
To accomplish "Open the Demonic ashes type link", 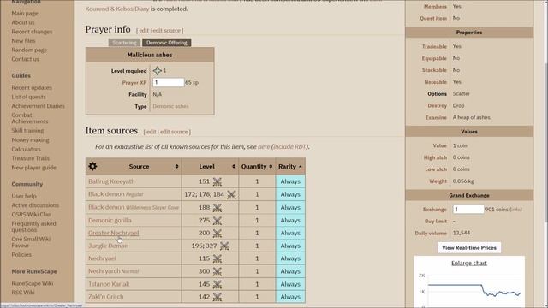I will 170,106.
